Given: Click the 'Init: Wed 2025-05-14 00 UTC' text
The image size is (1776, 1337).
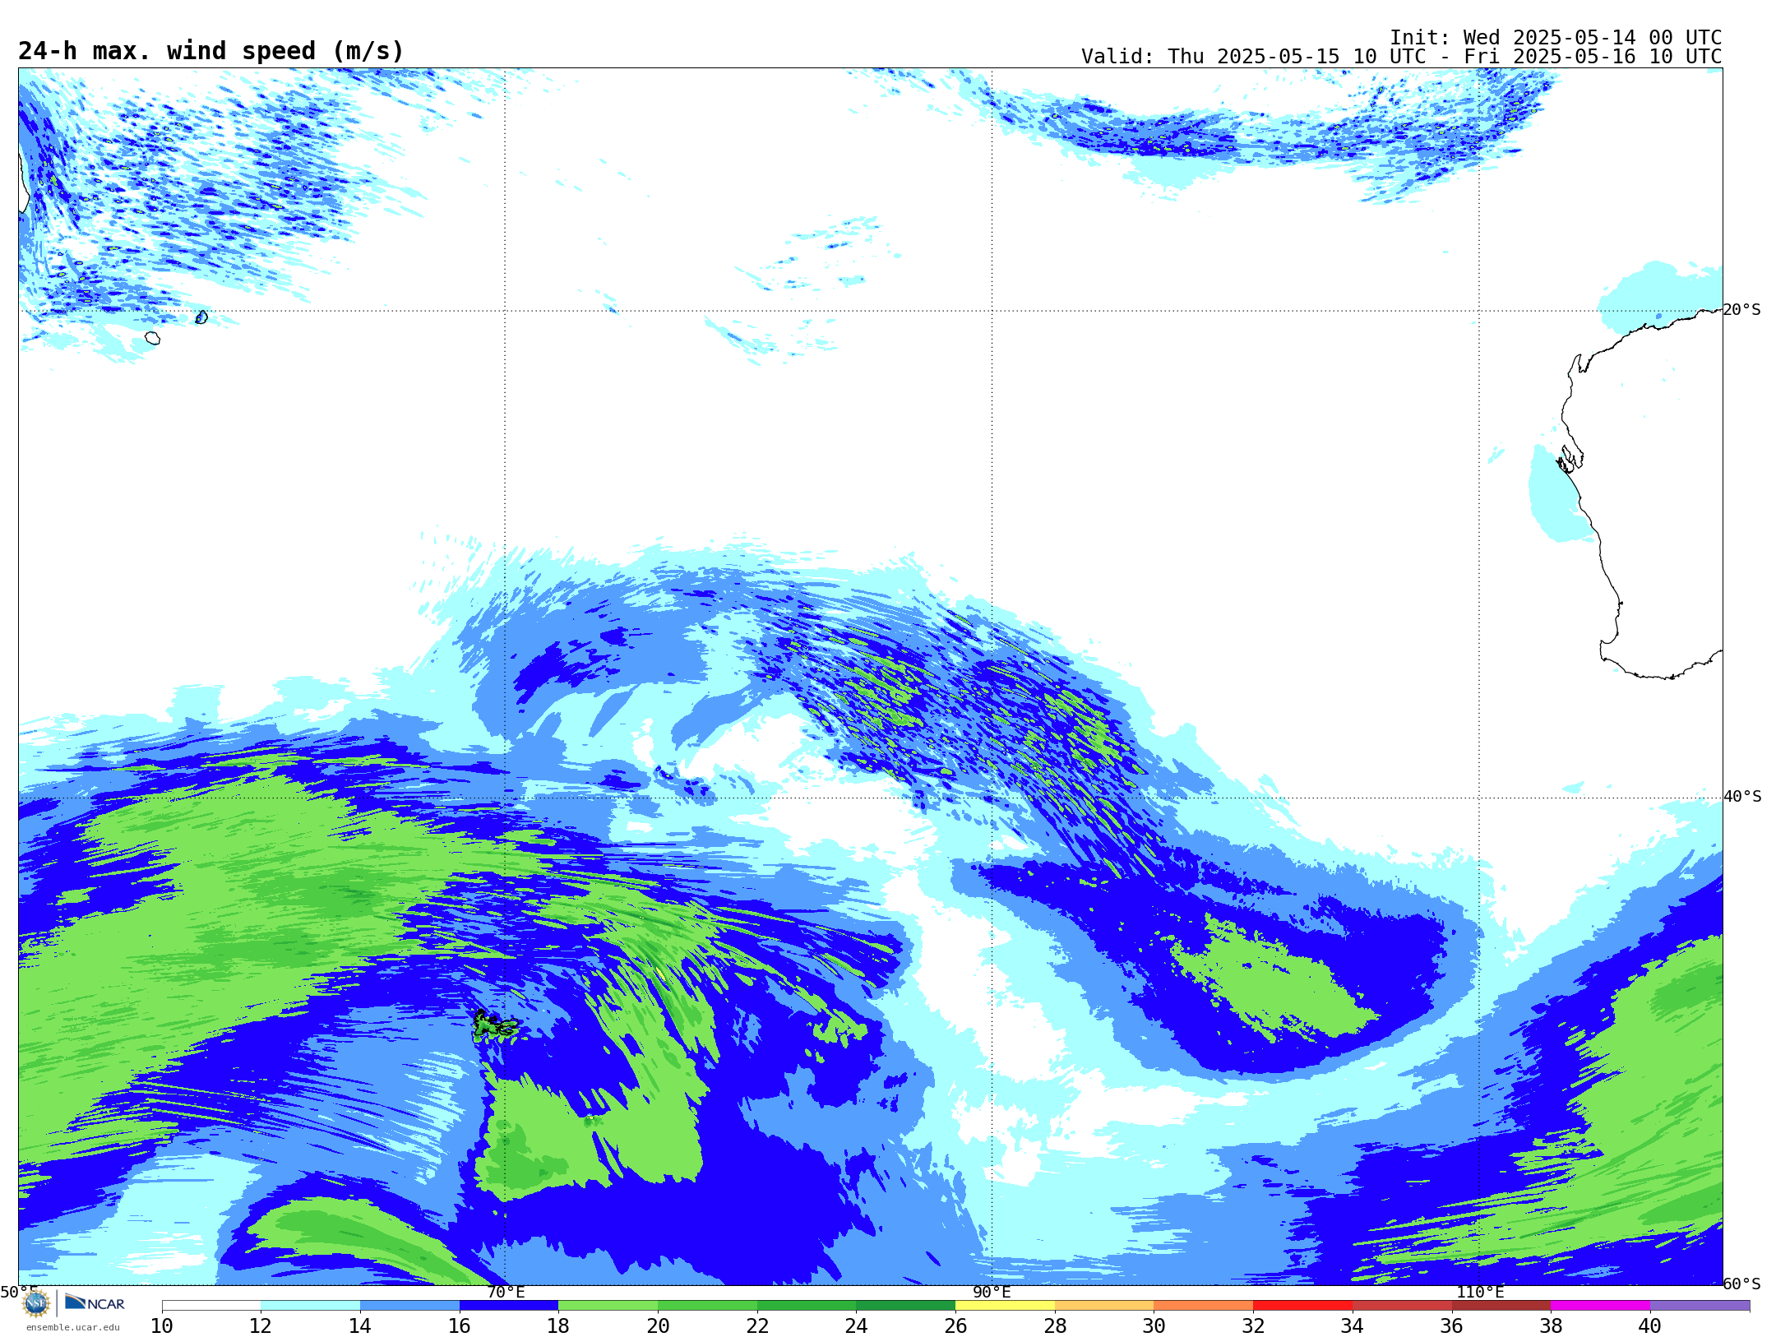Looking at the screenshot, I should [x=1556, y=38].
